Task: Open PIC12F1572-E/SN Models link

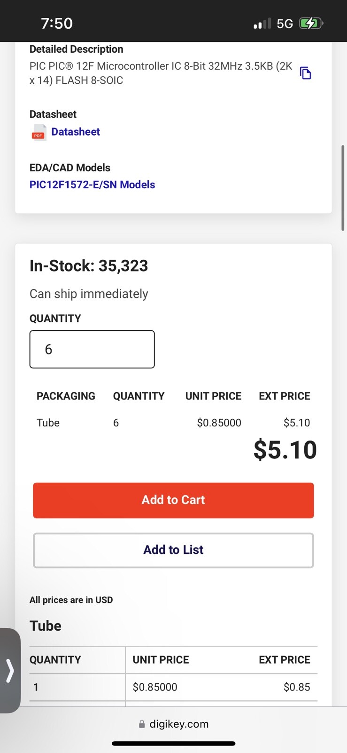Action: point(92,184)
